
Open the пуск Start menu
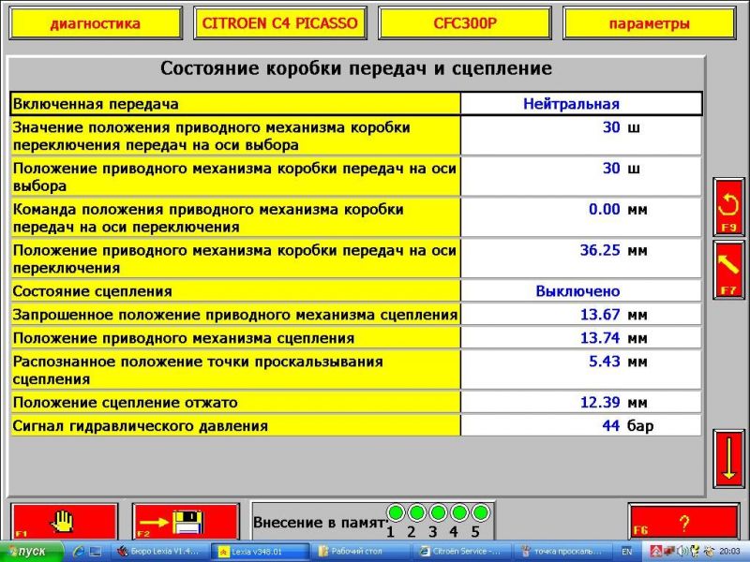pyautogui.click(x=31, y=552)
